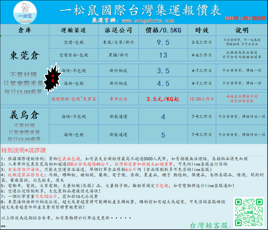
Task: Click the 台灣賴客服 contact text
Action: 210,225
